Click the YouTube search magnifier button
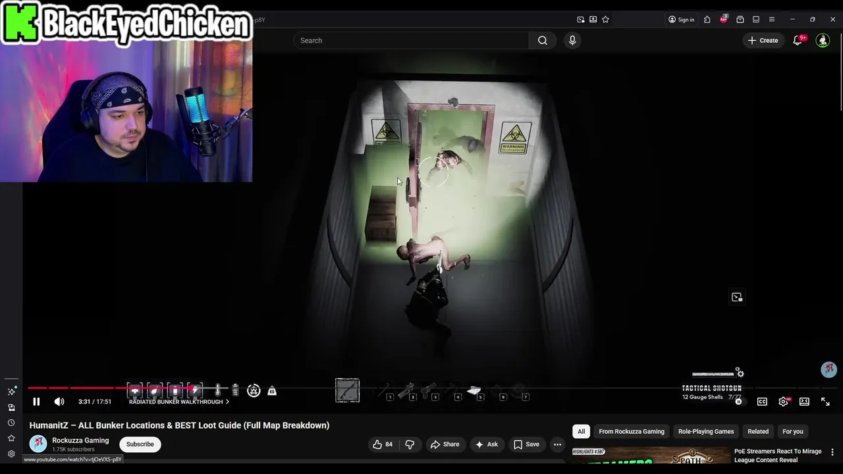This screenshot has width=843, height=474. (x=542, y=40)
